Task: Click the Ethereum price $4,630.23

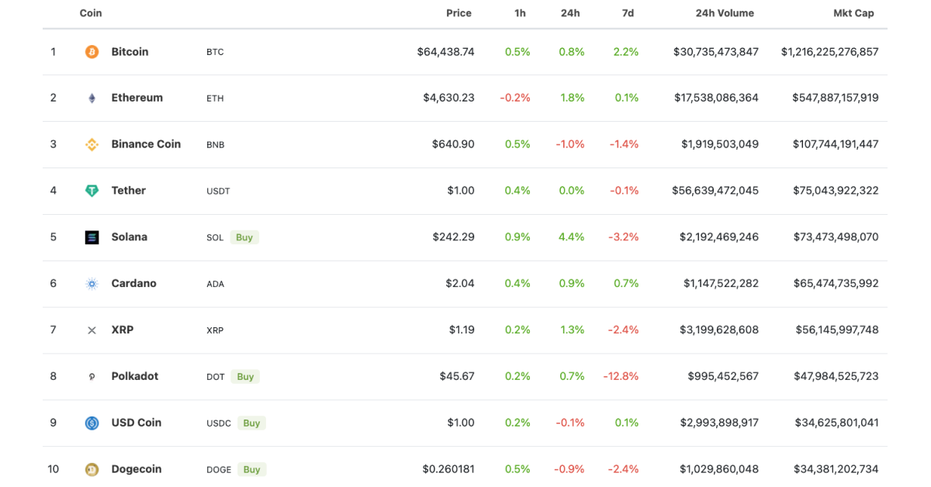Action: [448, 98]
